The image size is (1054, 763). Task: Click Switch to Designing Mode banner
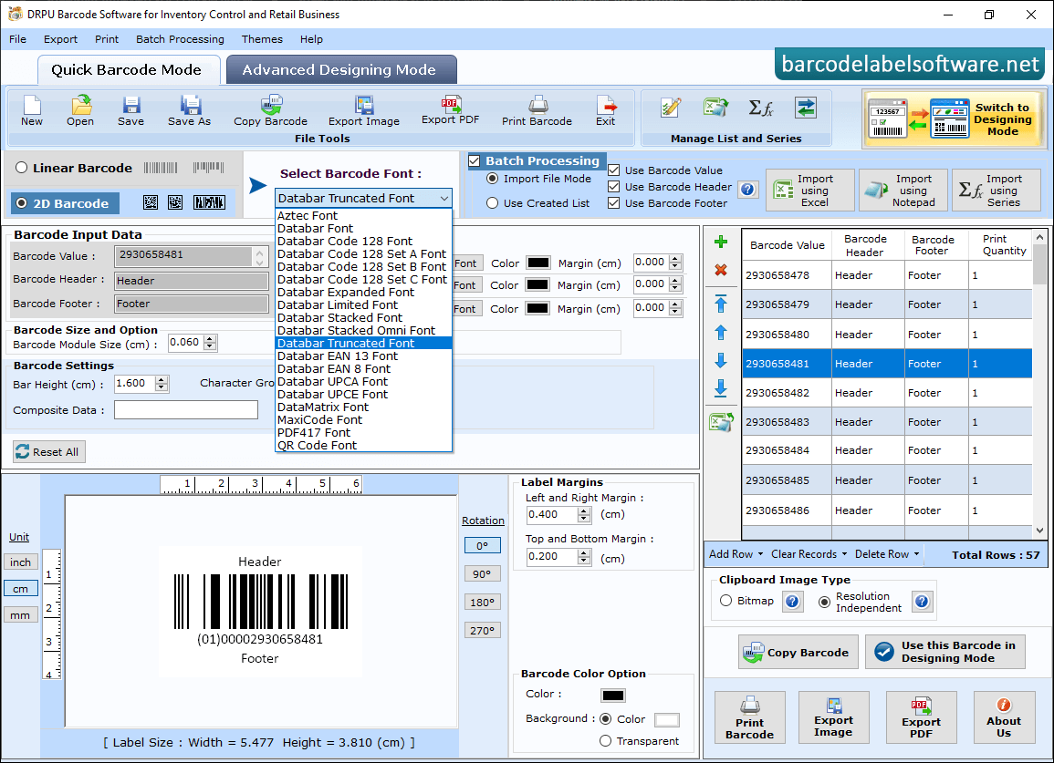coord(955,119)
